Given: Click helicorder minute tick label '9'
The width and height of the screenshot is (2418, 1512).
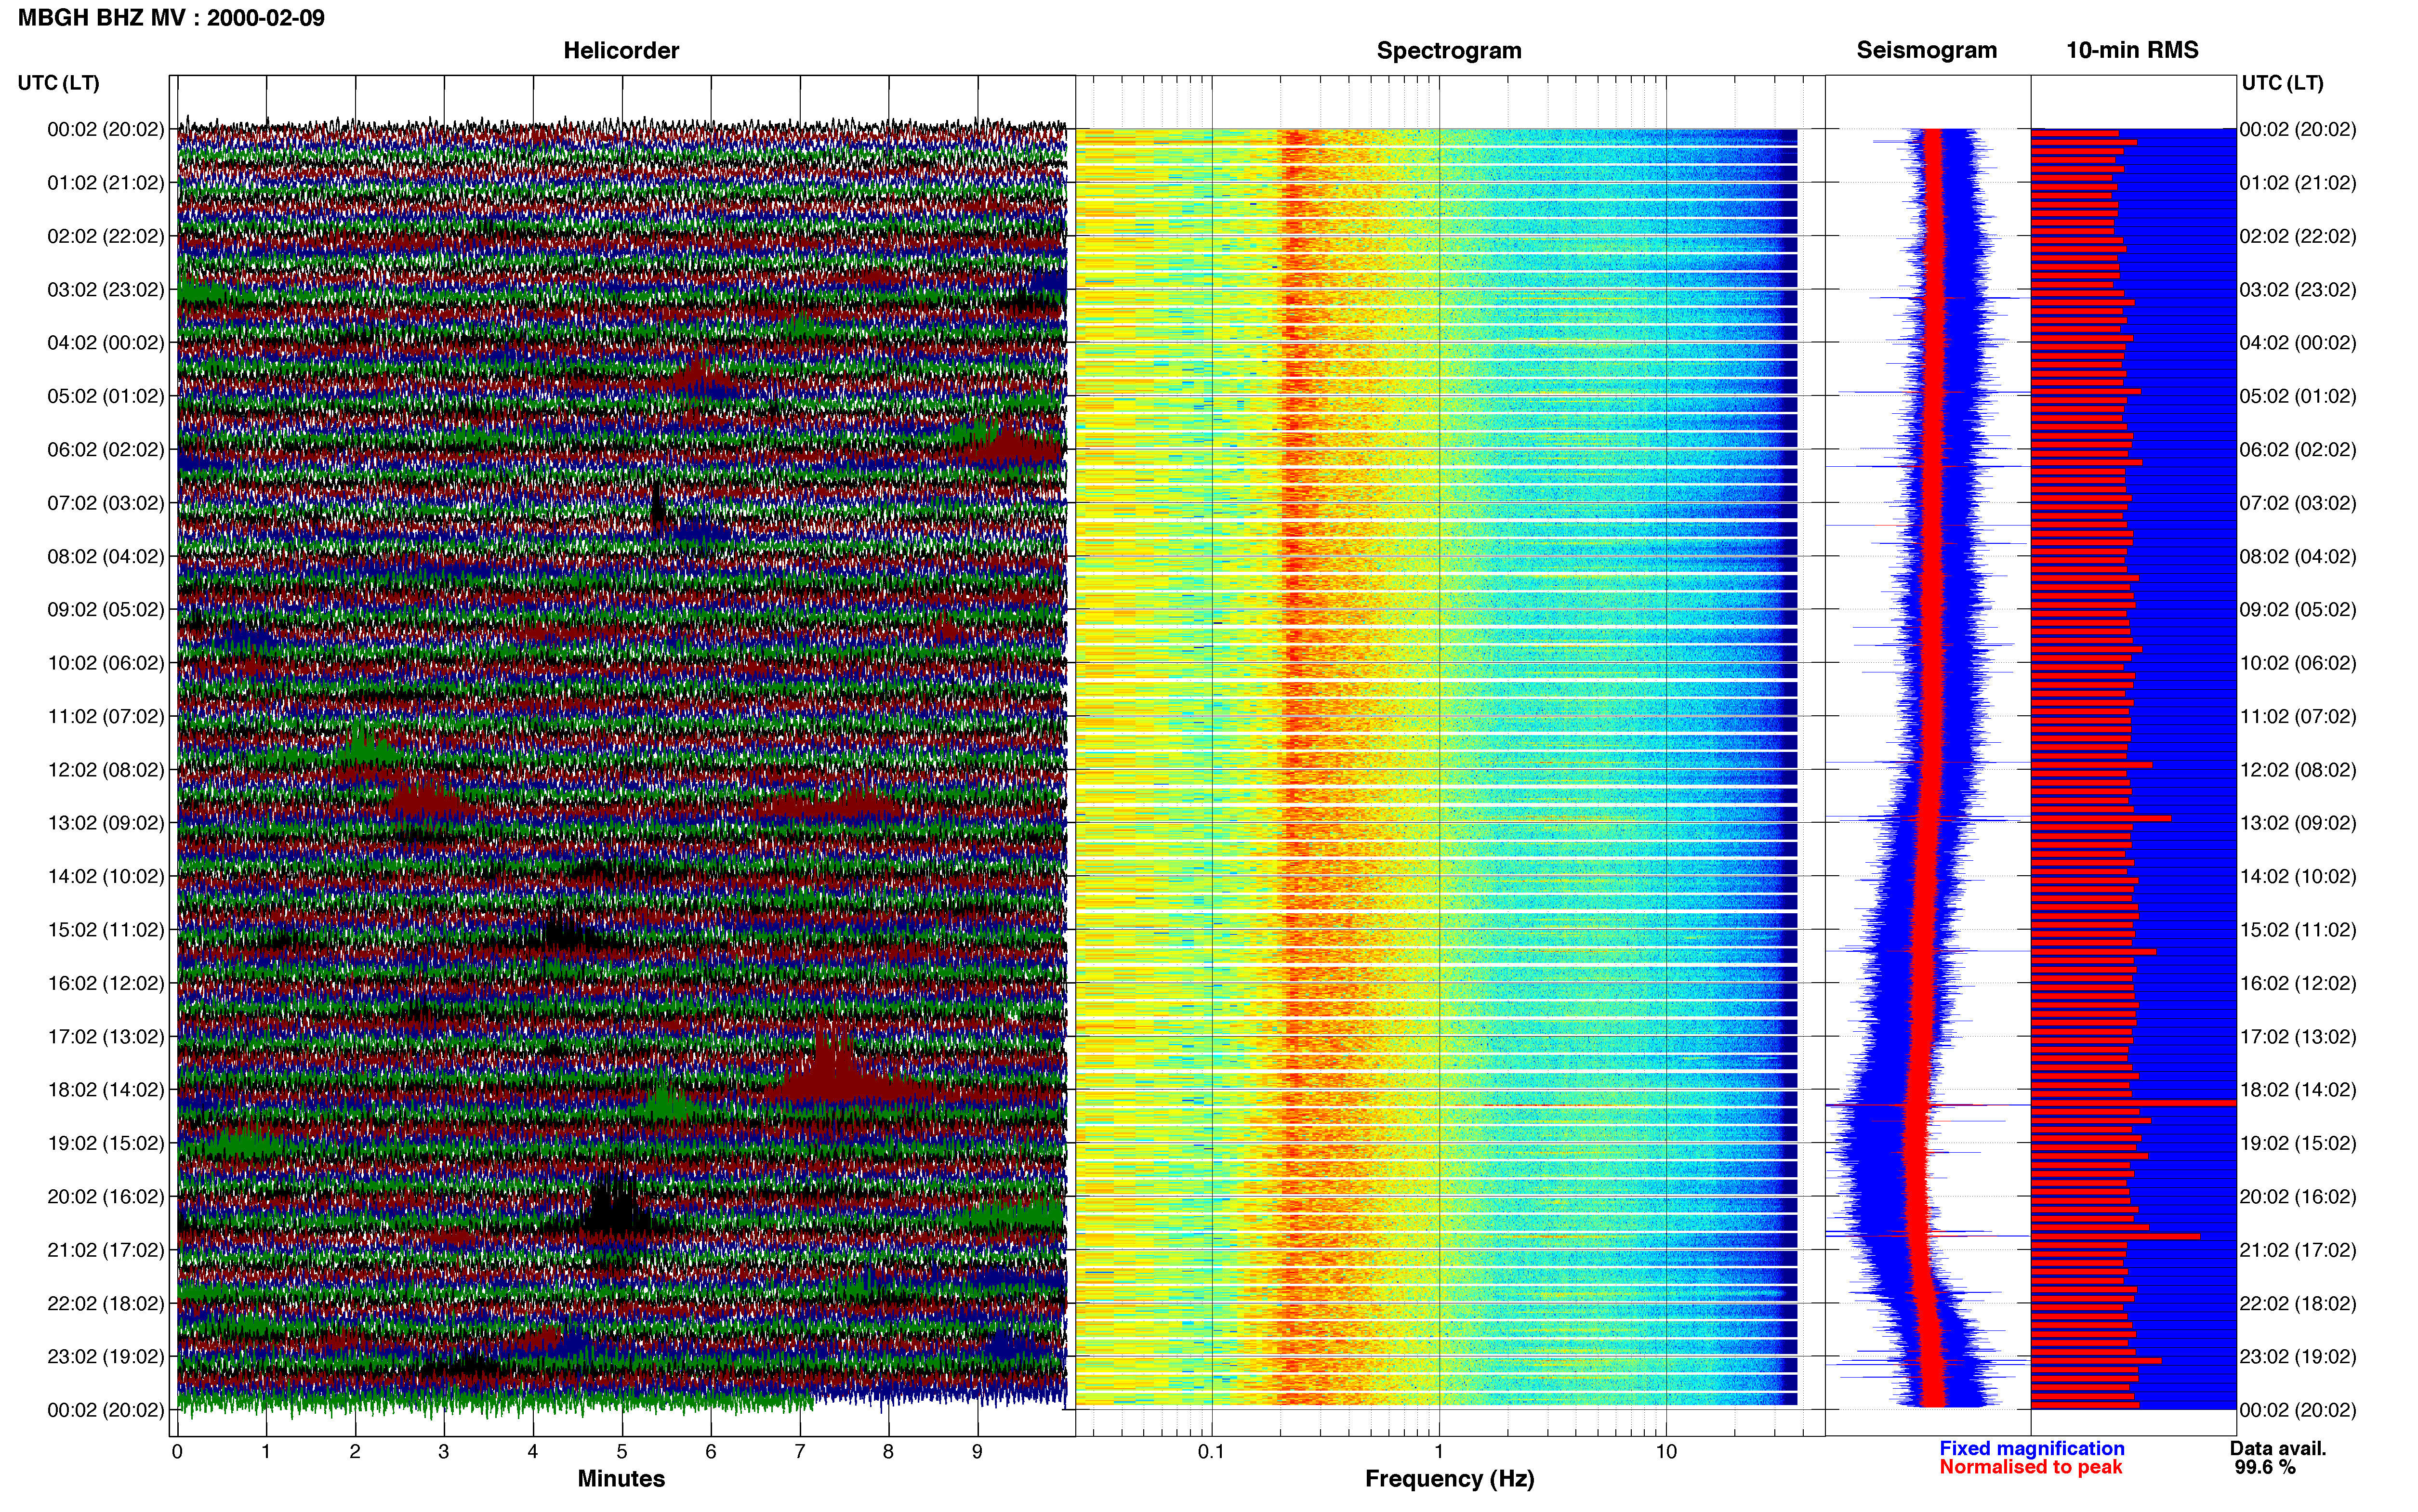Looking at the screenshot, I should (977, 1452).
